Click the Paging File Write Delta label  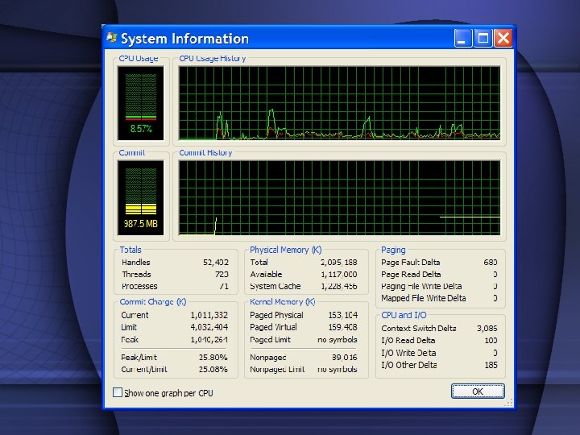(x=421, y=286)
